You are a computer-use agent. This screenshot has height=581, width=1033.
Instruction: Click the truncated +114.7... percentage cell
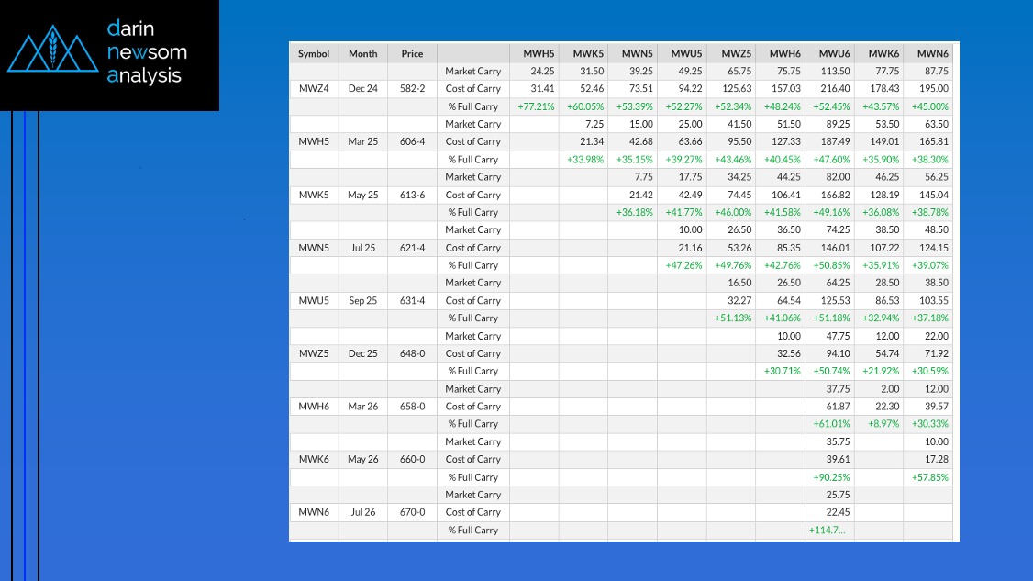tap(828, 531)
